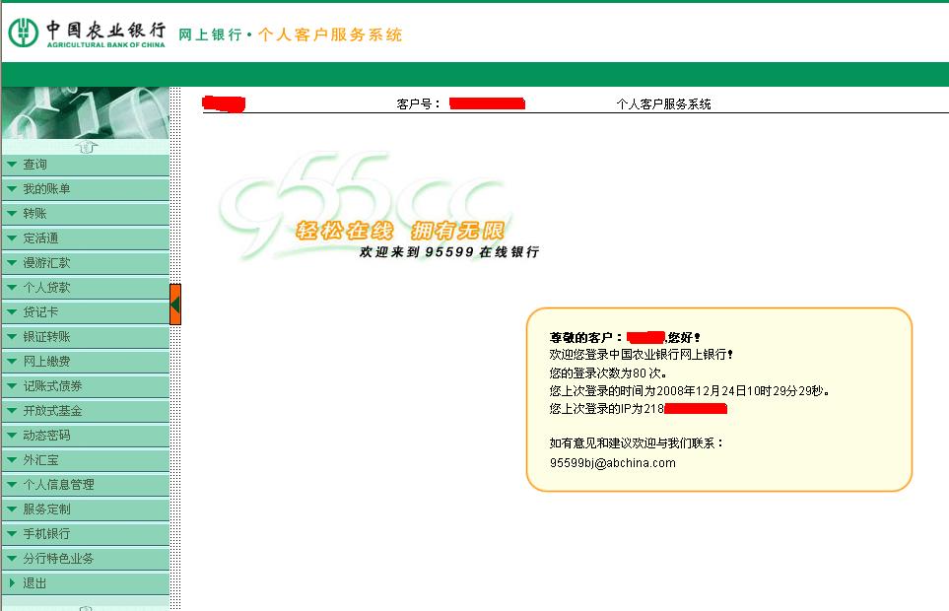Image resolution: width=949 pixels, height=611 pixels.
Task: Expand the arrow beside 转账
Action: [x=12, y=214]
